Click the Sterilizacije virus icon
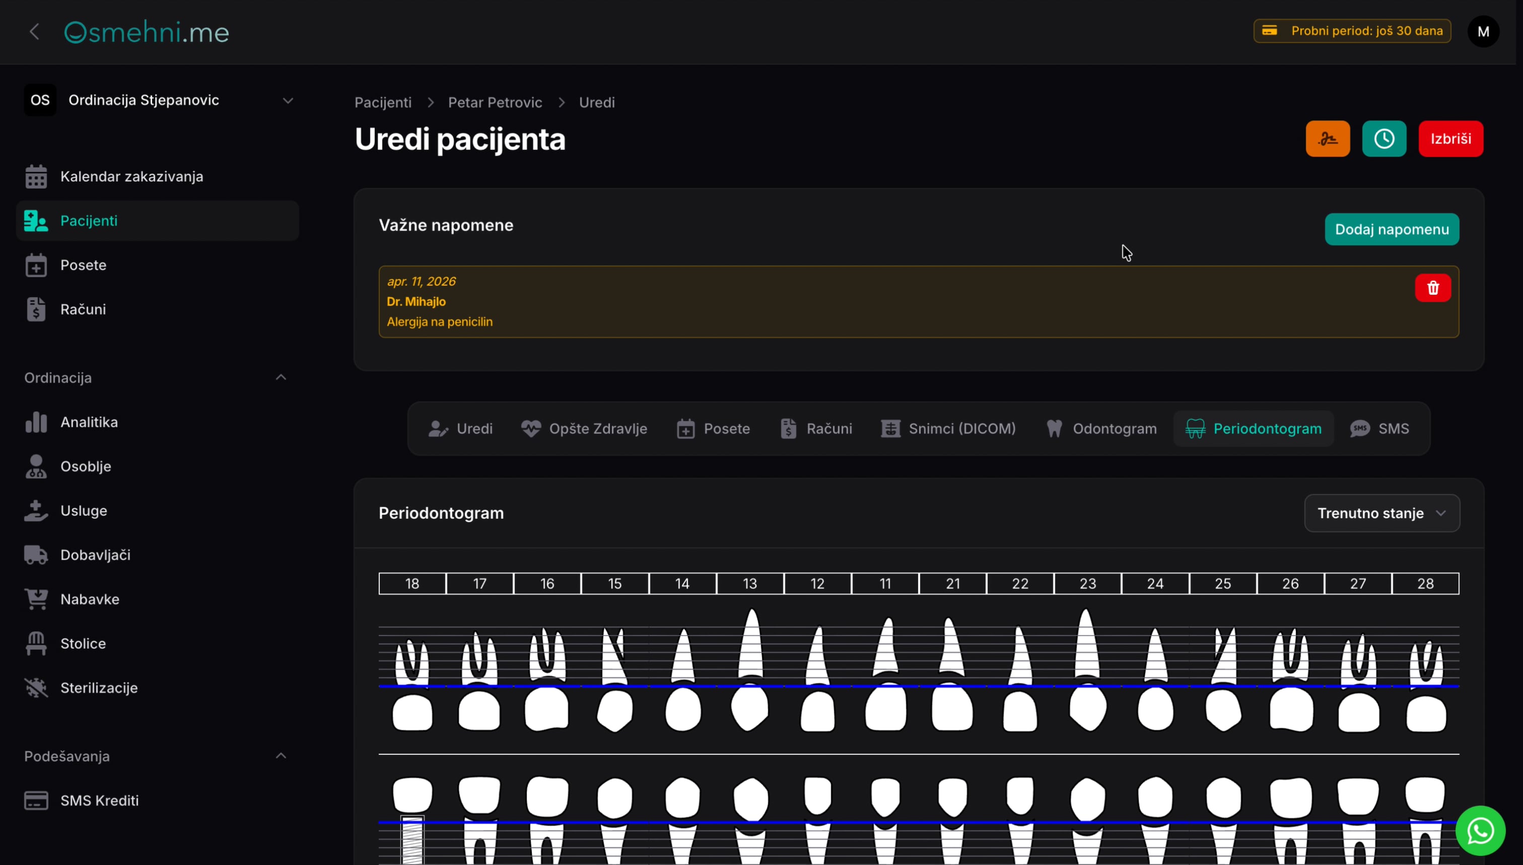 pos(36,688)
